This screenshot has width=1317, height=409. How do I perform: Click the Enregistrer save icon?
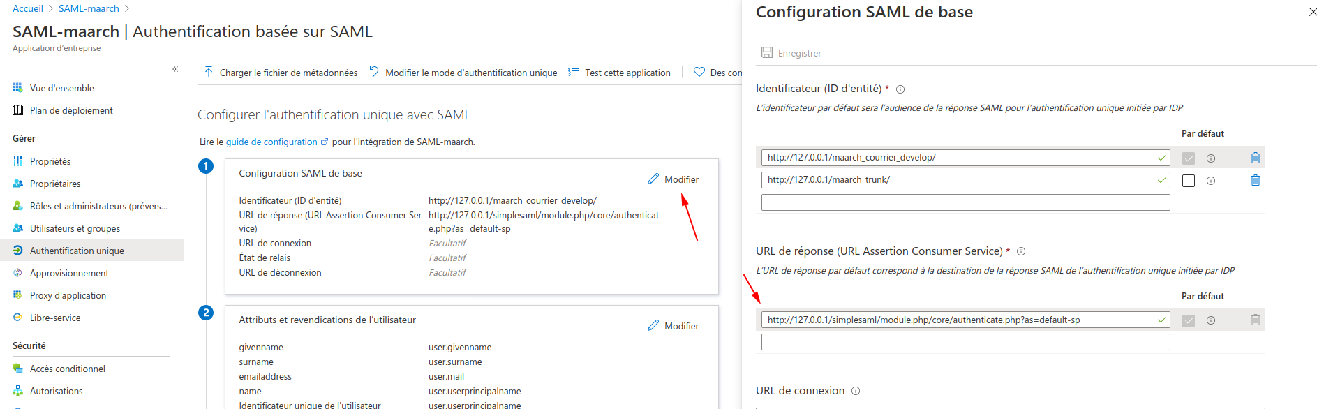[x=767, y=53]
